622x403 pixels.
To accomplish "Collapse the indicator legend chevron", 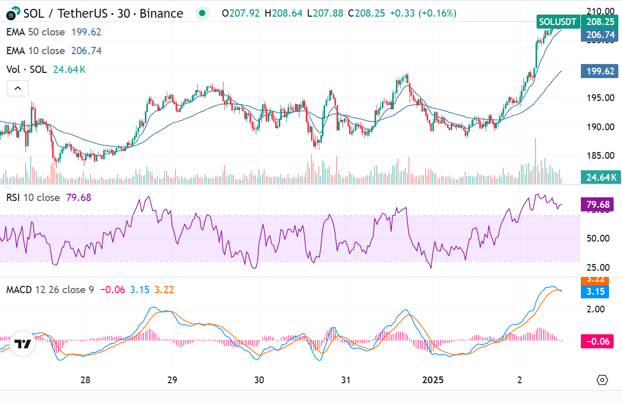I will click(x=18, y=88).
